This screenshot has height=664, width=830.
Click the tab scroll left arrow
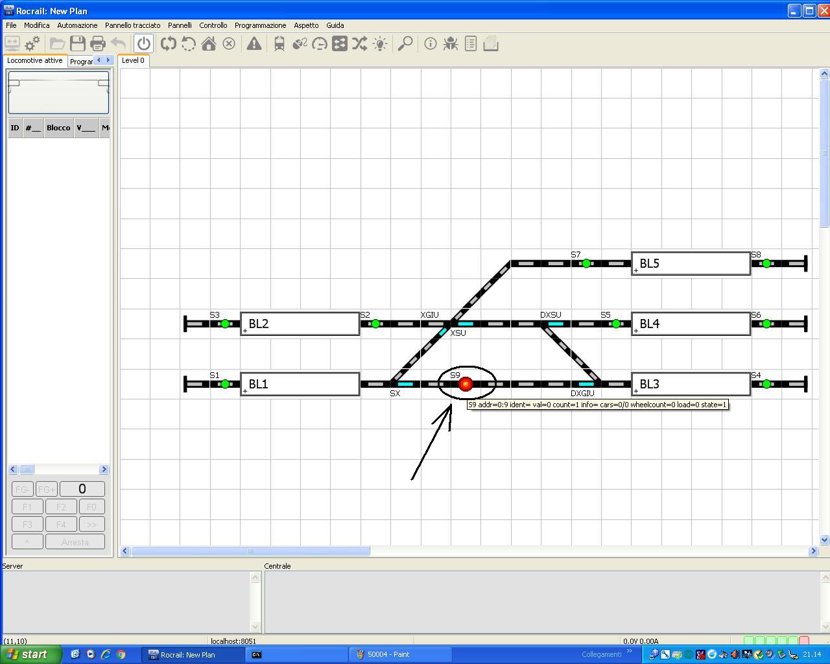[99, 60]
